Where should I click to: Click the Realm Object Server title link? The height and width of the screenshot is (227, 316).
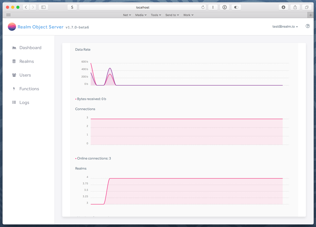click(x=40, y=27)
